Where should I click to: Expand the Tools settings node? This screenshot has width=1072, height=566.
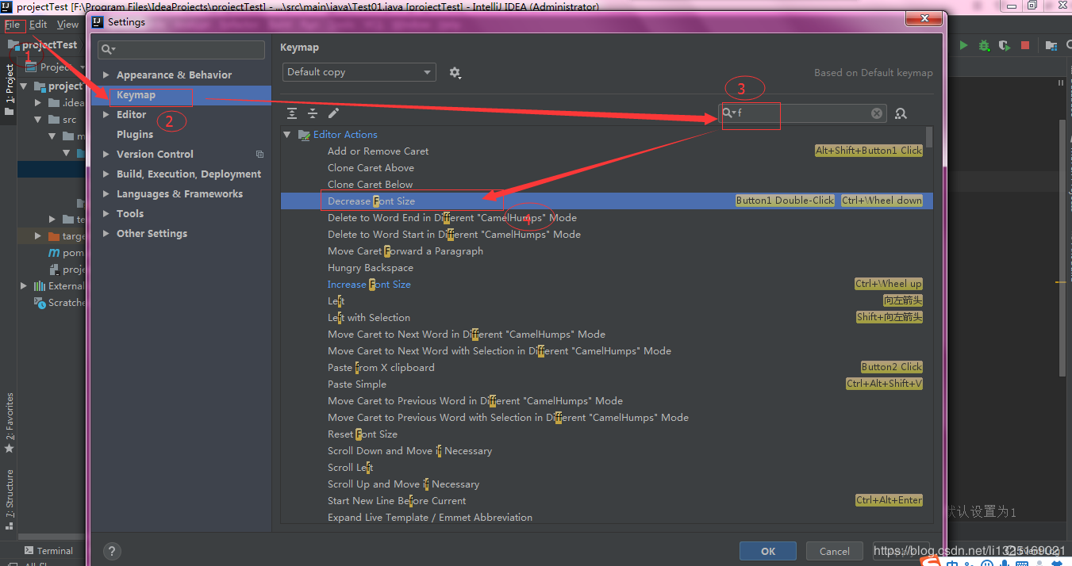pos(106,214)
